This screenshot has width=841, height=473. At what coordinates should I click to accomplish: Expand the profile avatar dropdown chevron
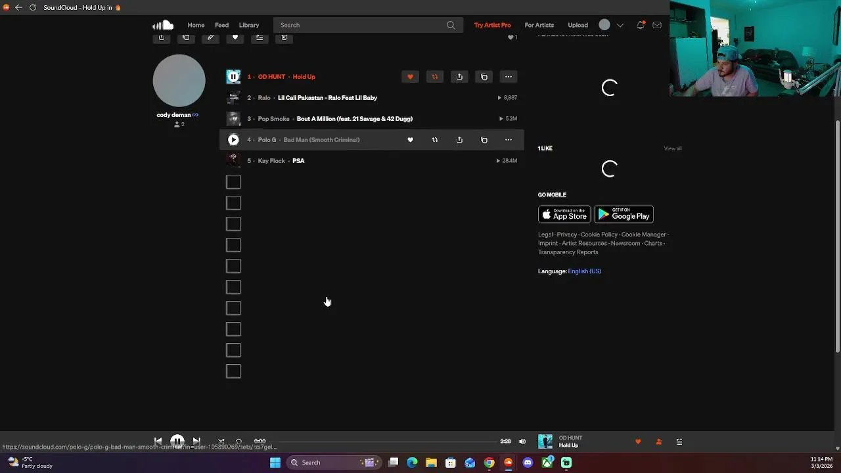pos(620,26)
